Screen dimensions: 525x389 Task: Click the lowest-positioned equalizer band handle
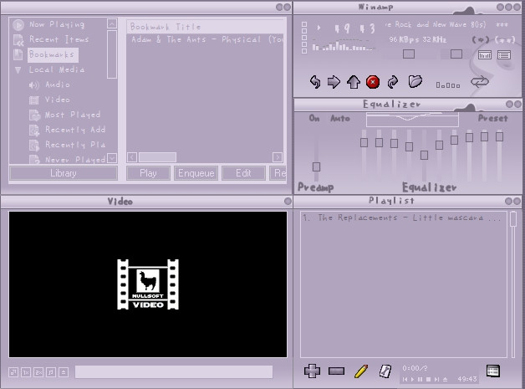pyautogui.click(x=424, y=155)
